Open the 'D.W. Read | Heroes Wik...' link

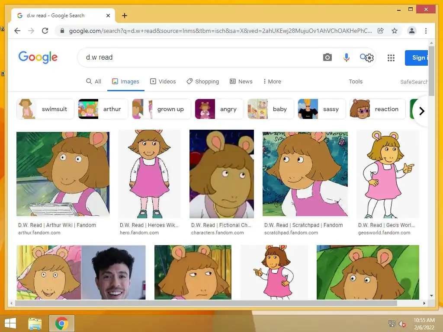click(149, 225)
